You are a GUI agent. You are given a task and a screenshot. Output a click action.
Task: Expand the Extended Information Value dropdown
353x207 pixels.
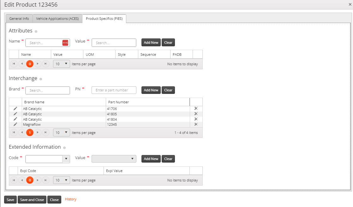pyautogui.click(x=114, y=159)
